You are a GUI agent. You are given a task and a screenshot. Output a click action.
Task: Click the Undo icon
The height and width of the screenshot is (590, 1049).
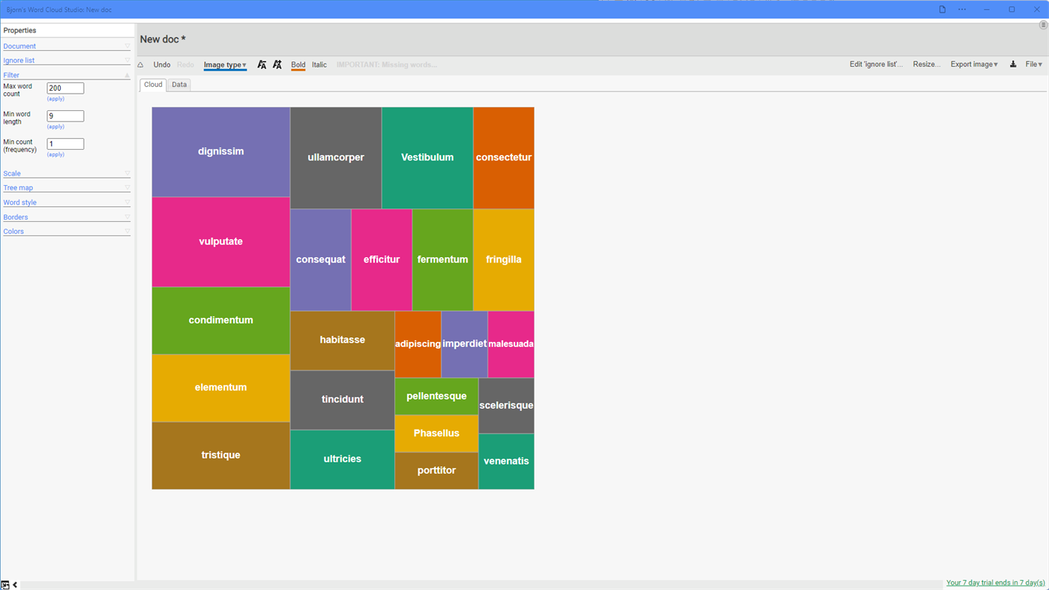(x=161, y=64)
